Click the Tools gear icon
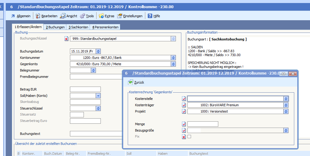 (82, 16)
